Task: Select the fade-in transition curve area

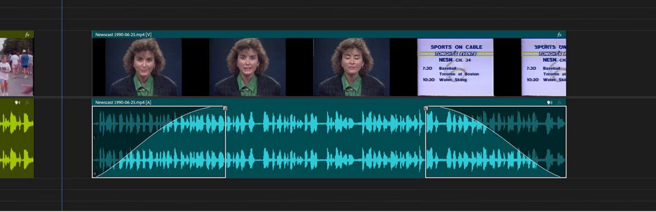Action: [159, 142]
